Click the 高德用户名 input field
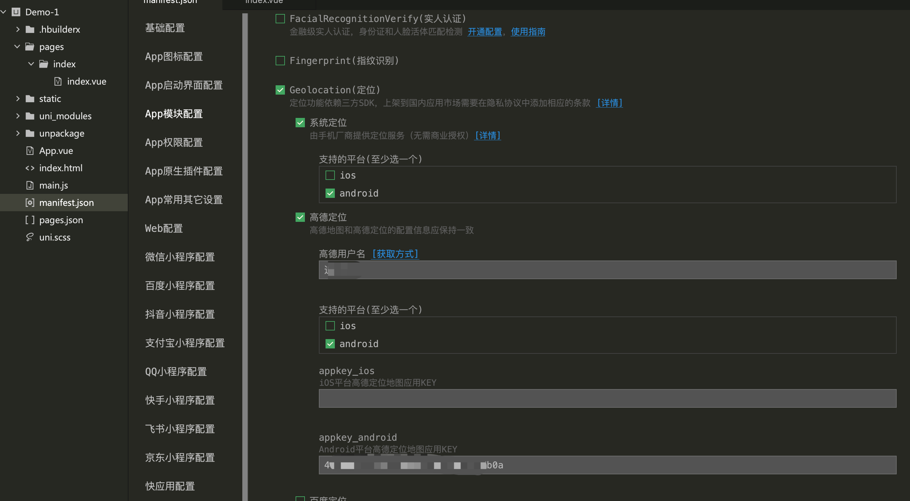Viewport: 910px width, 501px height. [607, 270]
